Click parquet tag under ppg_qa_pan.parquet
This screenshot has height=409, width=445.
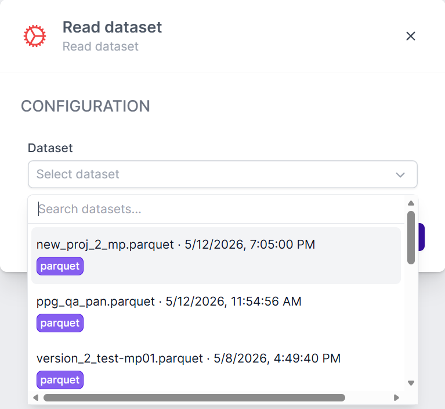click(x=60, y=323)
